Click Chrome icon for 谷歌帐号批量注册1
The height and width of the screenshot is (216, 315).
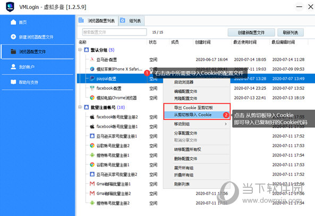point(92,165)
